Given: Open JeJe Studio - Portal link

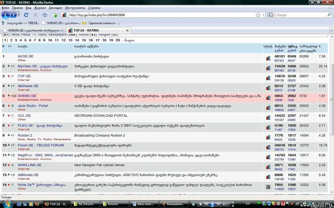Looking at the screenshot, I should [x=33, y=106].
